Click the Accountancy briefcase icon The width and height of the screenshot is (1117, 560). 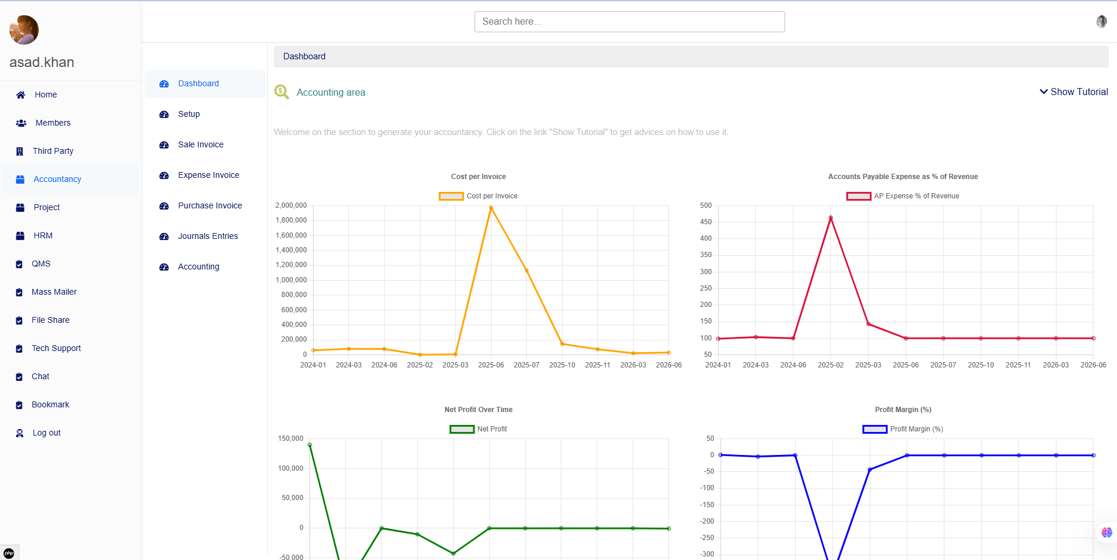click(x=20, y=180)
